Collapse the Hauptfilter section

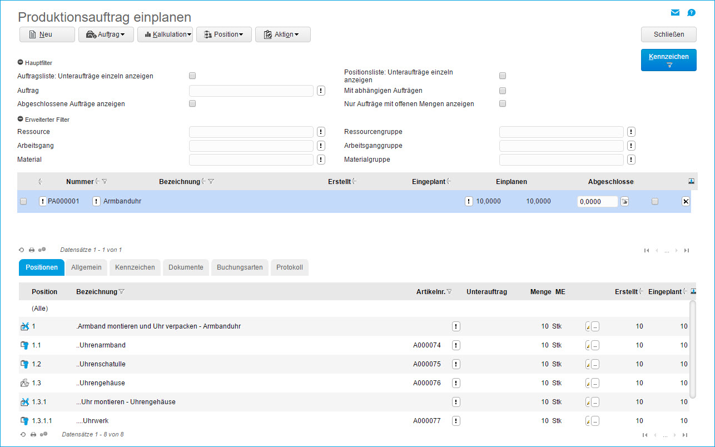pos(21,63)
